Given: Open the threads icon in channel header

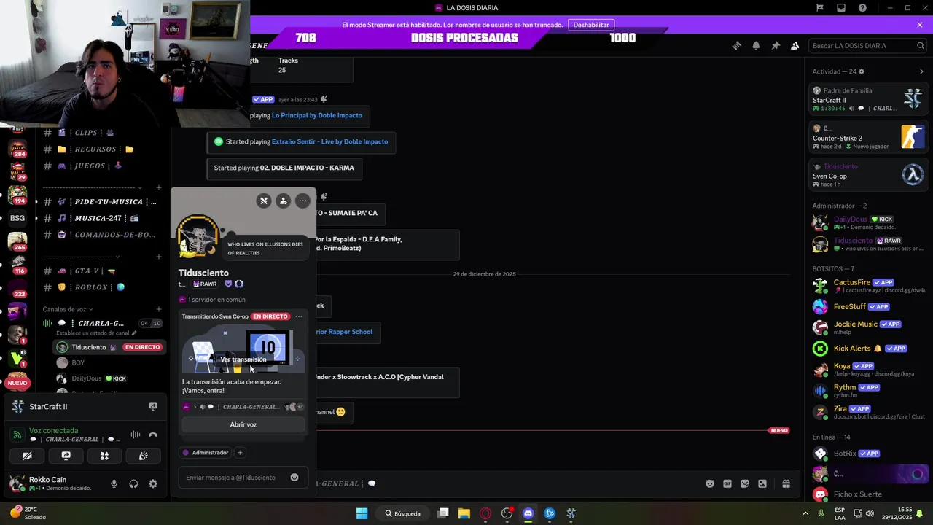Looking at the screenshot, I should pos(736,45).
